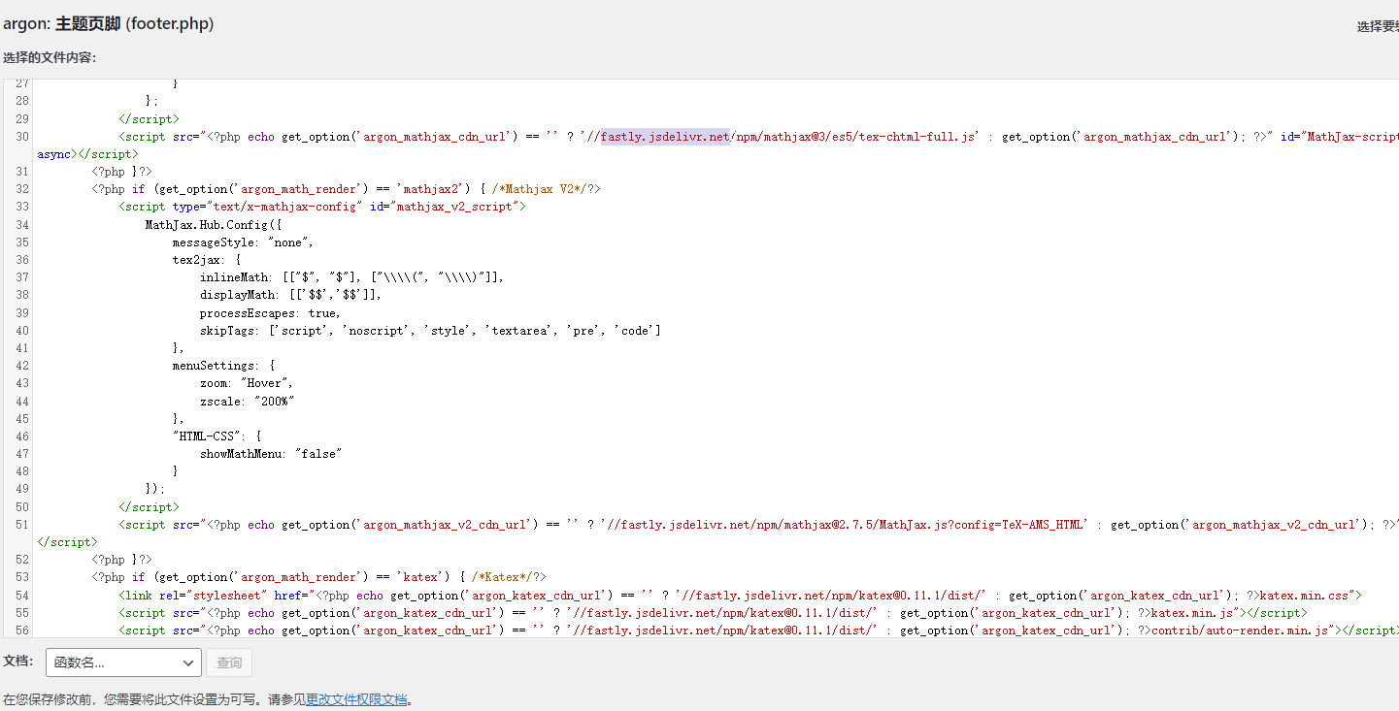This screenshot has height=711, width=1399.
Task: Click the 'katex' PHP condition line
Action: tap(319, 577)
